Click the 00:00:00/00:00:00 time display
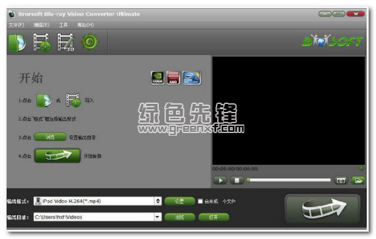Image resolution: width=376 pixels, height=239 pixels. click(x=235, y=169)
